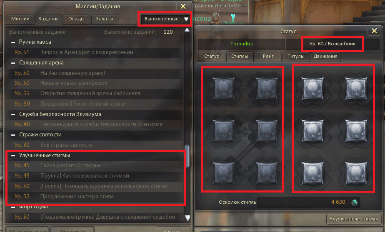Select the bottom-left normal stigma slot
The width and height of the screenshot is (385, 232).
(223, 173)
